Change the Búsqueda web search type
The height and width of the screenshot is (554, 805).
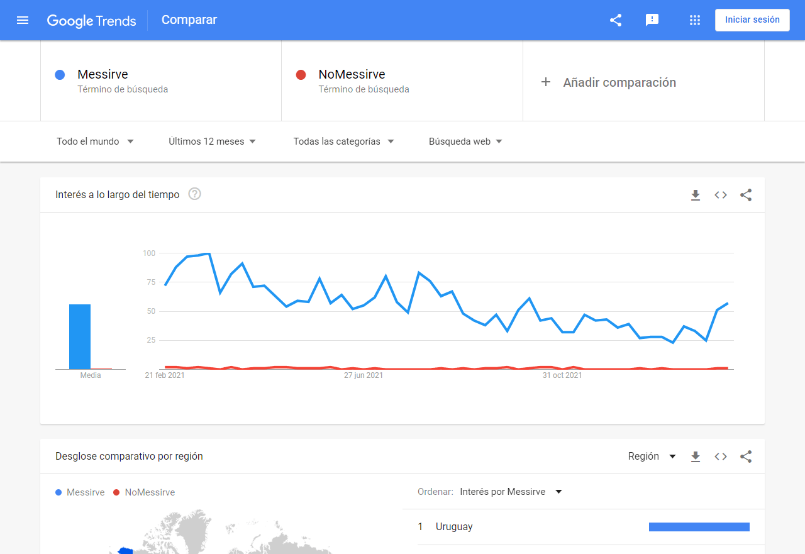pyautogui.click(x=465, y=141)
